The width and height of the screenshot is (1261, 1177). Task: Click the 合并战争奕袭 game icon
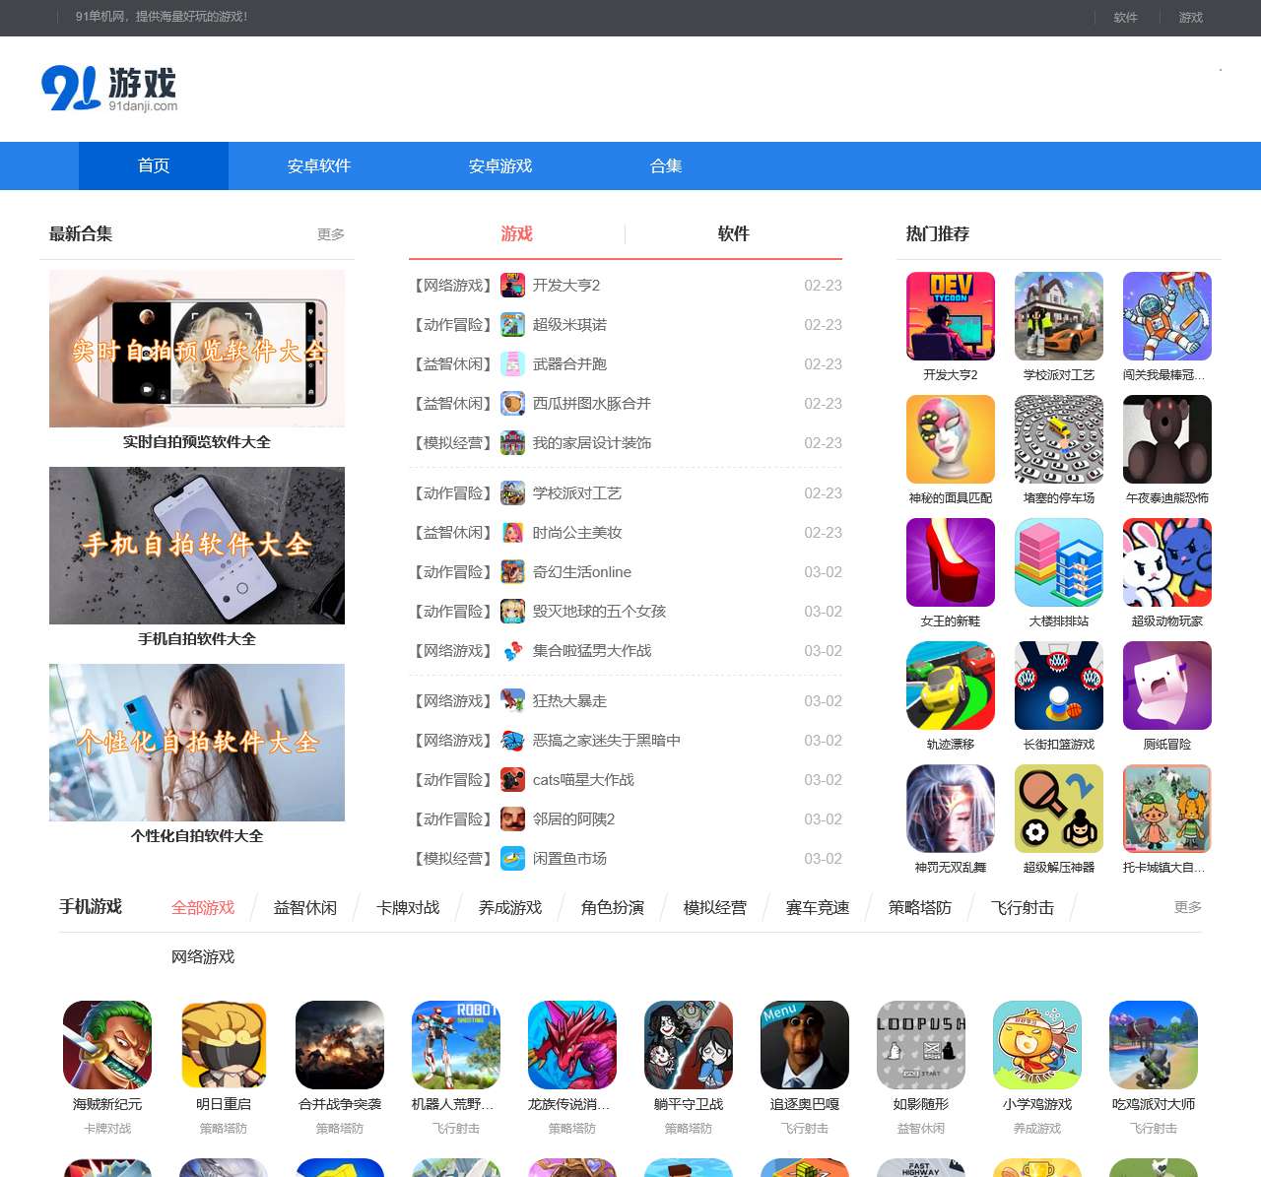click(340, 1045)
